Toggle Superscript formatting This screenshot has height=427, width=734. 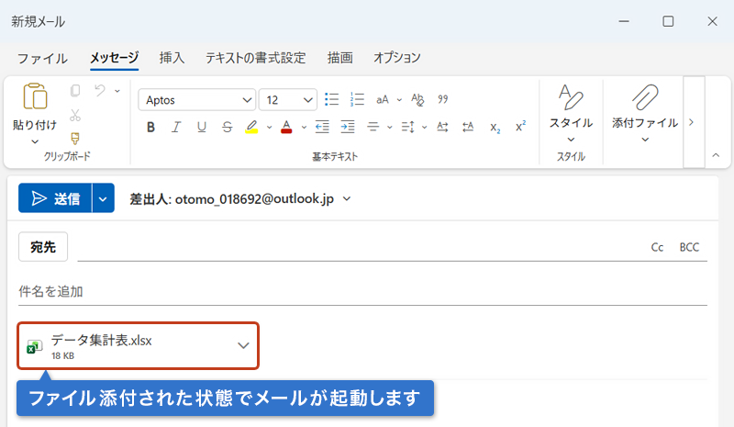(x=520, y=127)
